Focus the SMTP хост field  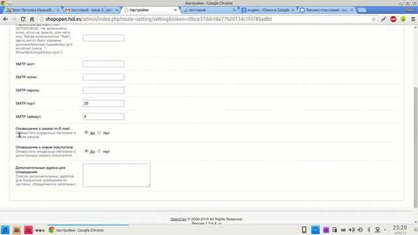coord(103,64)
